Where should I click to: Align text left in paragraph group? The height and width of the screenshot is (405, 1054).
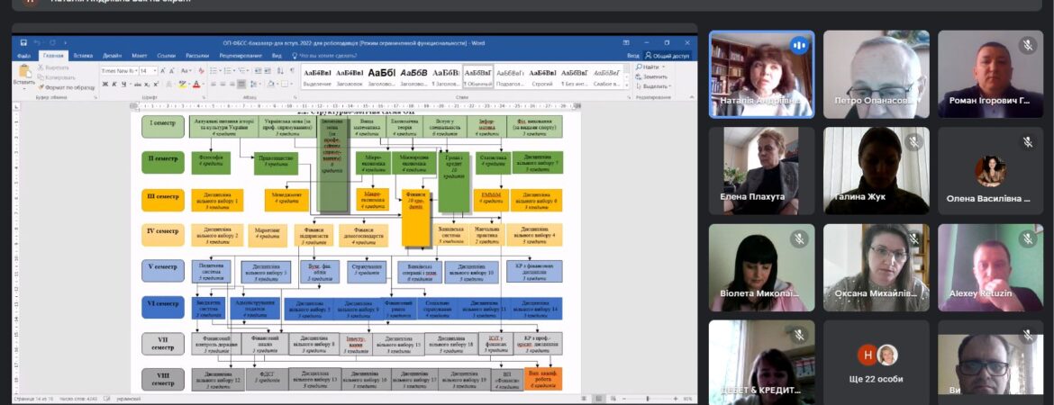pyautogui.click(x=214, y=84)
